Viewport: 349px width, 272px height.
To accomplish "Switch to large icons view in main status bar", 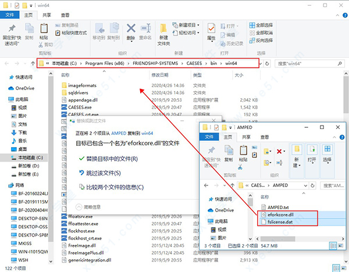I will [x=344, y=268].
